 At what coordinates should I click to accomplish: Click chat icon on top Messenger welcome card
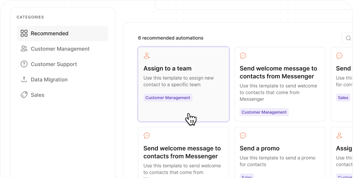pyautogui.click(x=243, y=56)
